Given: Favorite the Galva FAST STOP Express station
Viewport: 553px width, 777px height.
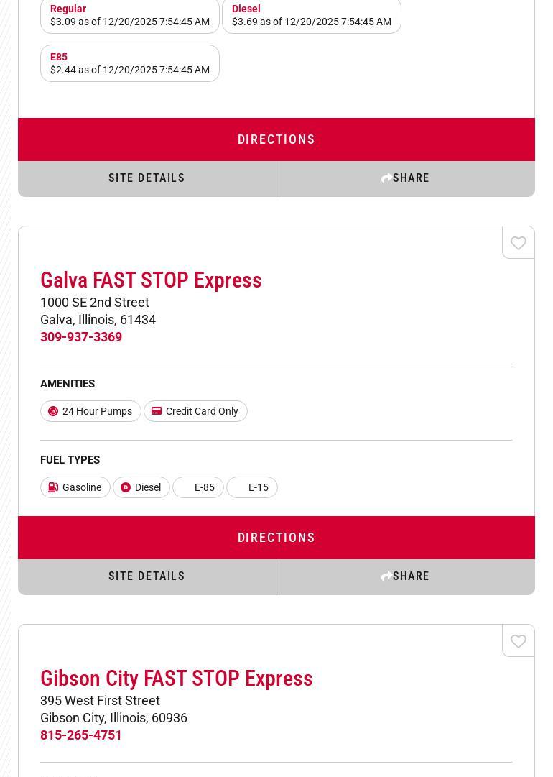Looking at the screenshot, I should [518, 243].
